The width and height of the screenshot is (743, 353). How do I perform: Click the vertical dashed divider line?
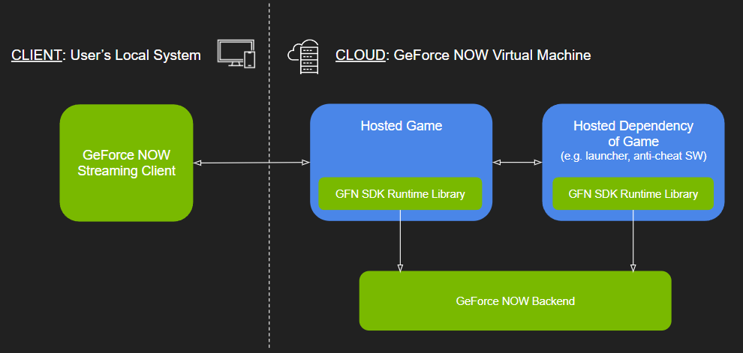pyautogui.click(x=269, y=225)
